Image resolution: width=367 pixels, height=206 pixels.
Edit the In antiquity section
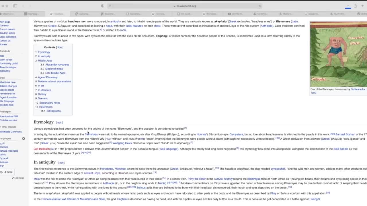(61, 163)
